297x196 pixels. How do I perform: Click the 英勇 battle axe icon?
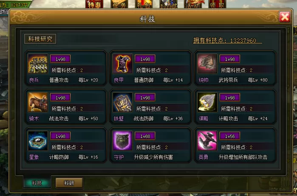click(207, 141)
